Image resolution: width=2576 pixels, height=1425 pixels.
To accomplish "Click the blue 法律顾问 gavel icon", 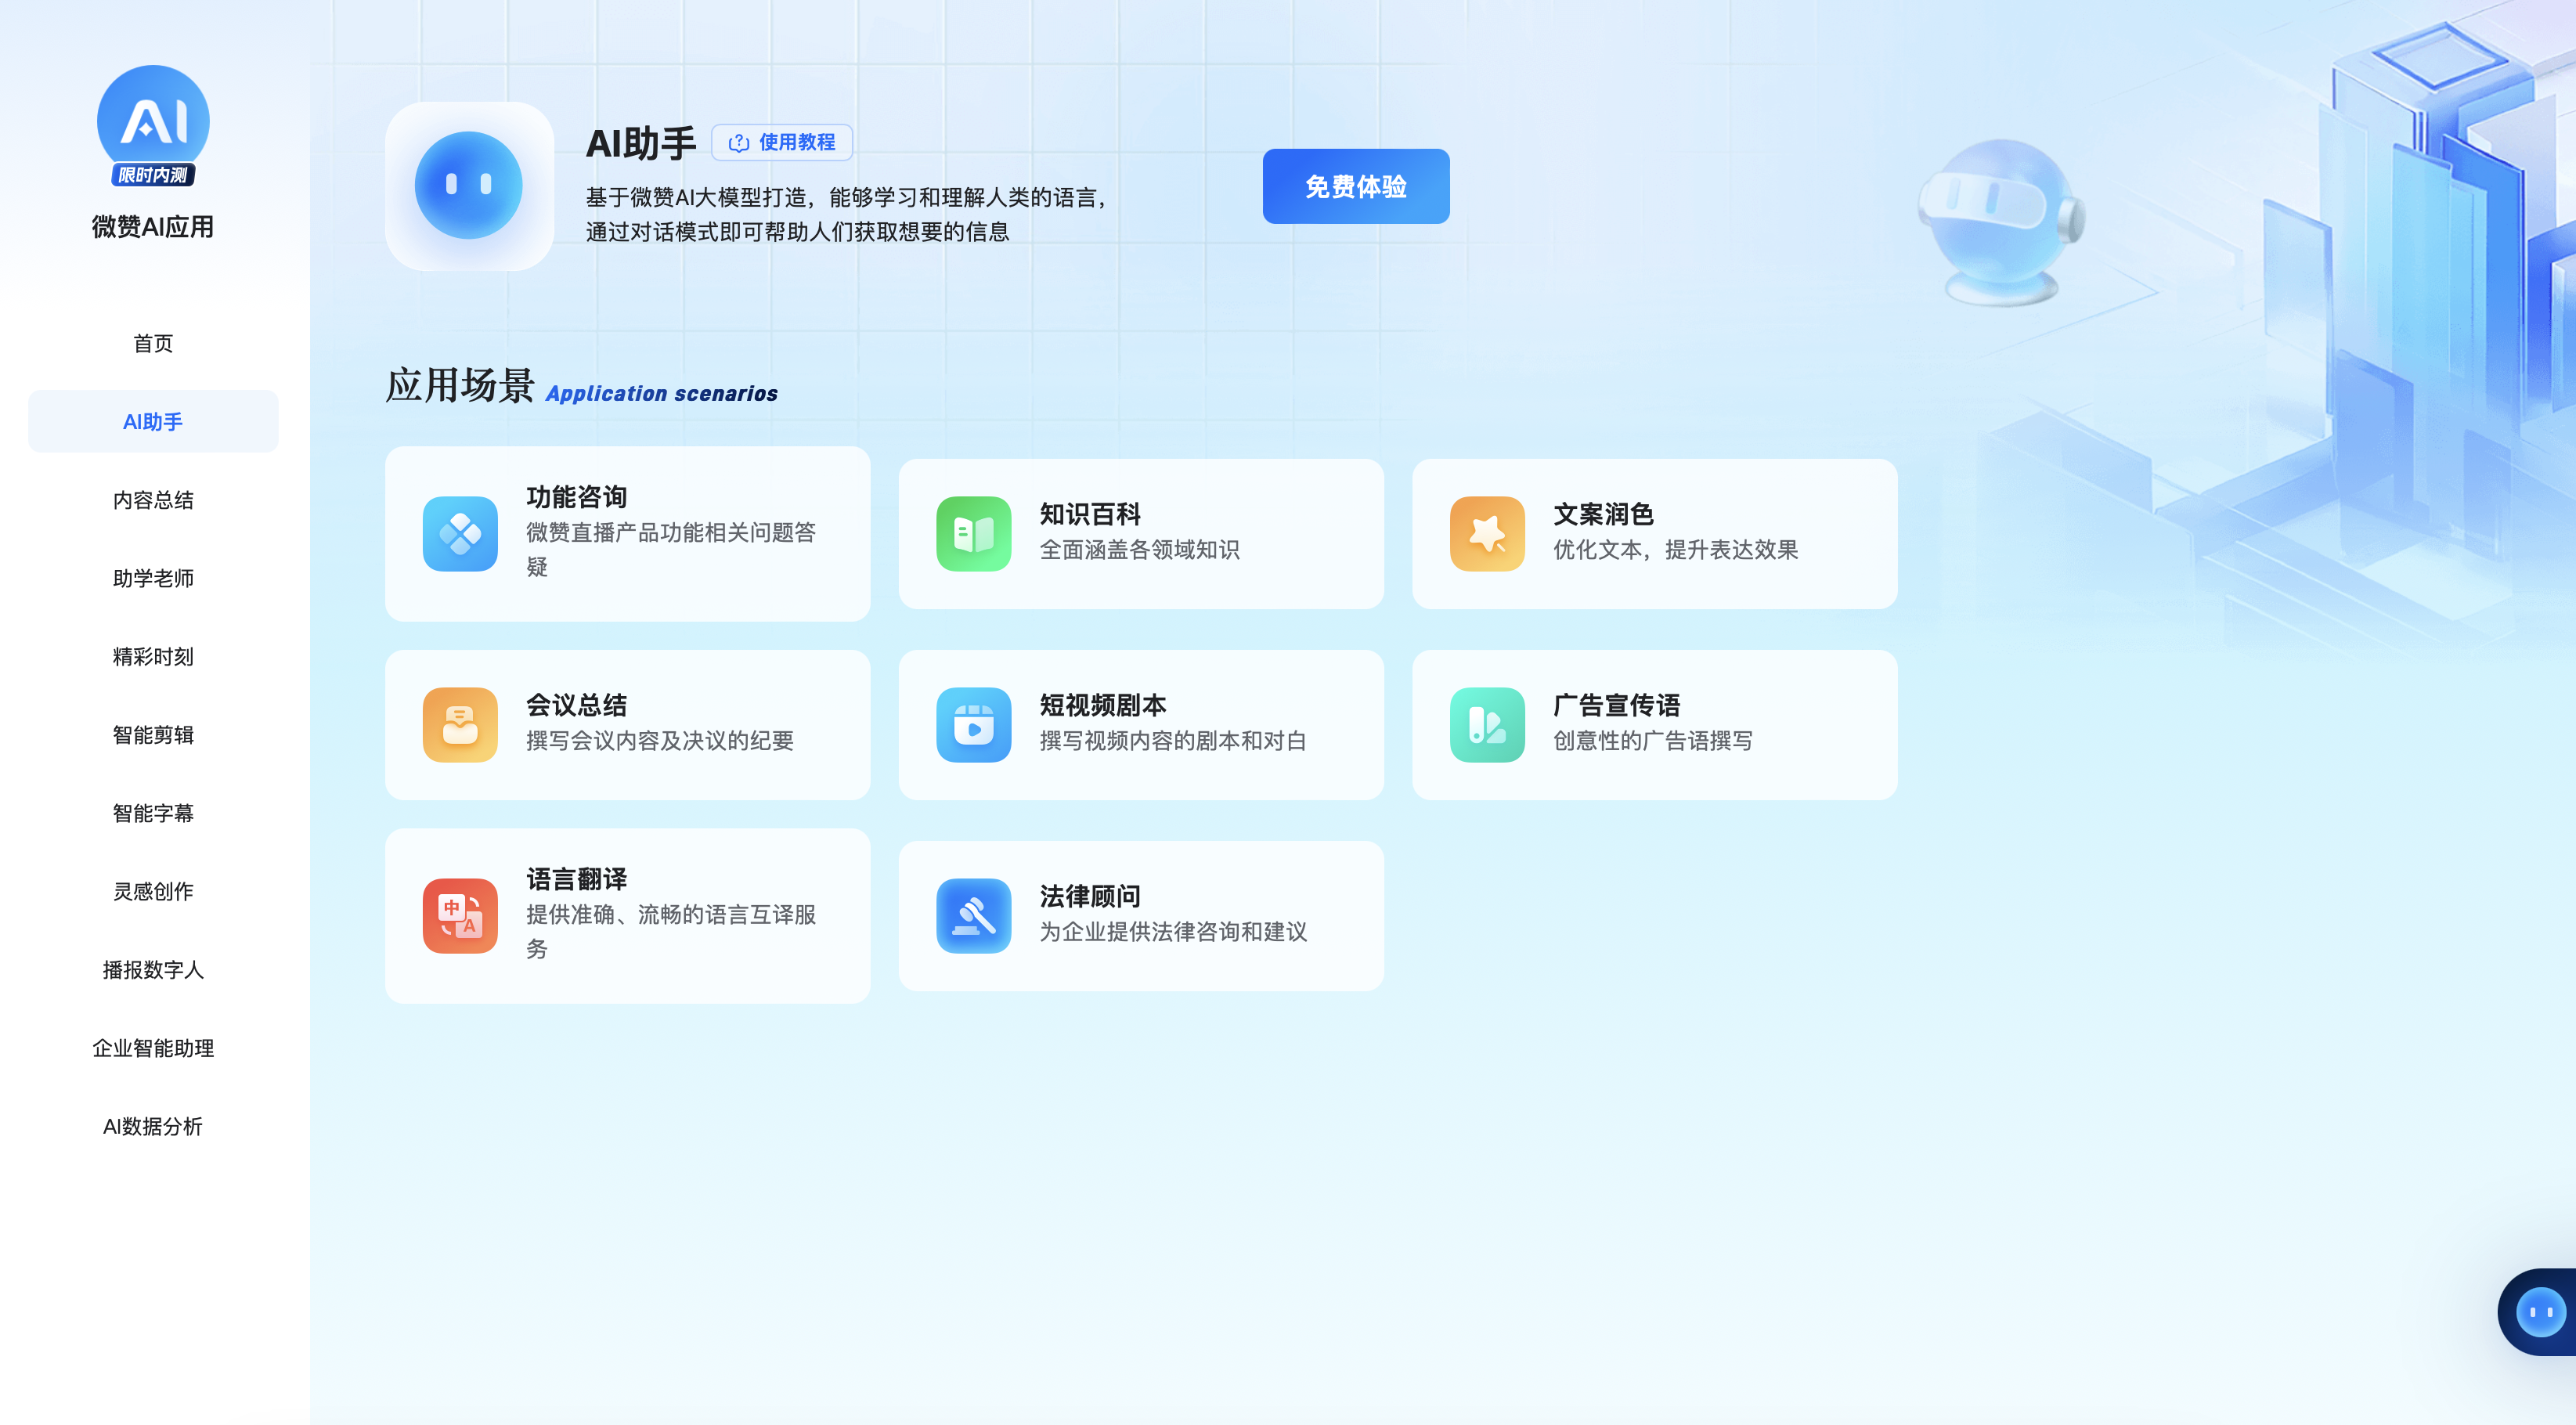I will tap(973, 916).
